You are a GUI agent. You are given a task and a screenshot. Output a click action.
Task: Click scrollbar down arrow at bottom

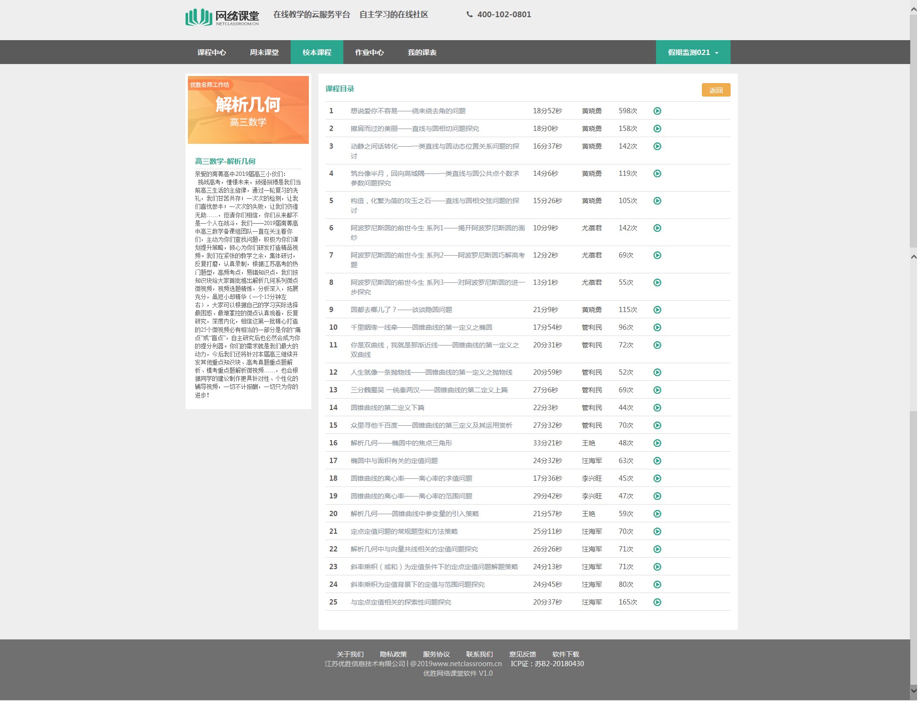click(914, 691)
